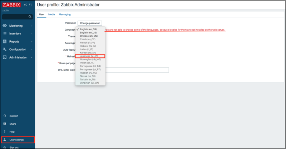Select Portuguese (pt_BR) language option
This screenshot has height=149, width=286.
(x=90, y=66)
